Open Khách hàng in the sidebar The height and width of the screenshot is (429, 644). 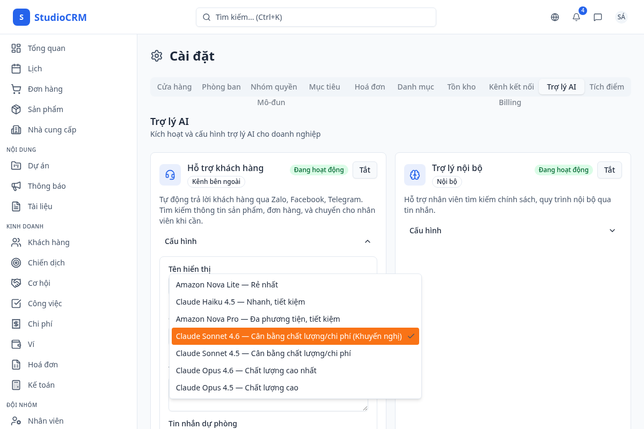click(x=48, y=242)
